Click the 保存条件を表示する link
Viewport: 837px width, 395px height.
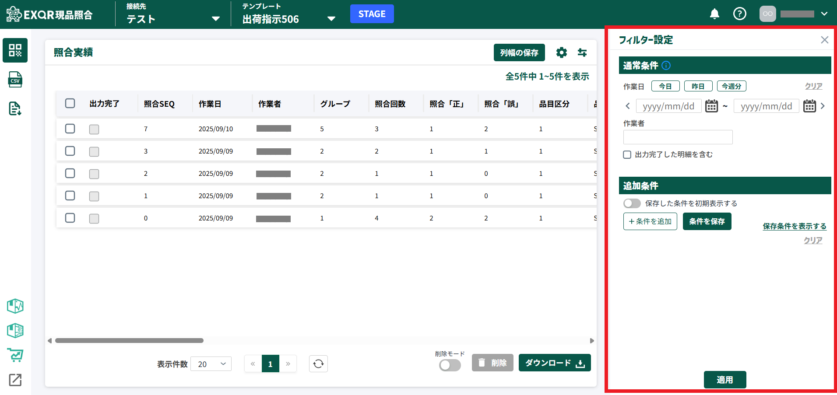coord(794,226)
